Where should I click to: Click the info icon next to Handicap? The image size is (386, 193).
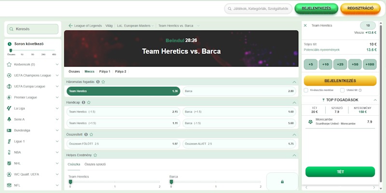coord(83,102)
